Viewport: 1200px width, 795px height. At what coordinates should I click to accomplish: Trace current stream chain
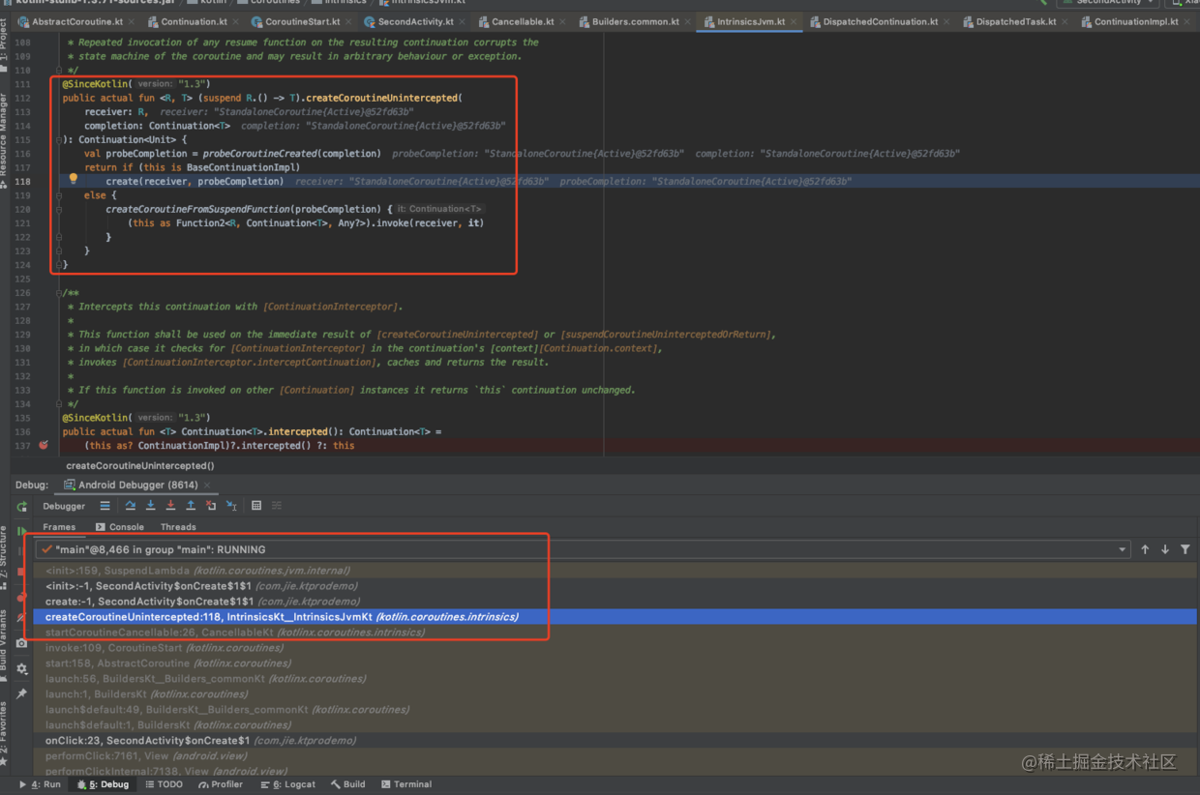(277, 506)
